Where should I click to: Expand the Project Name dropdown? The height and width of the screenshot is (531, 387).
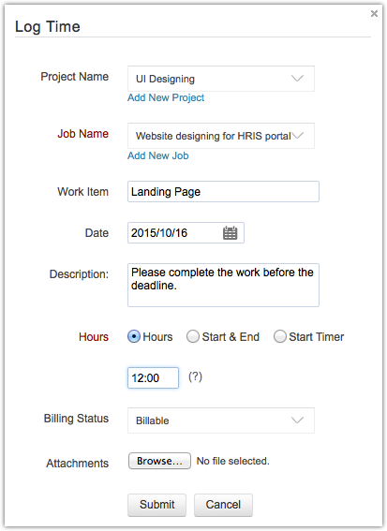tap(221, 79)
